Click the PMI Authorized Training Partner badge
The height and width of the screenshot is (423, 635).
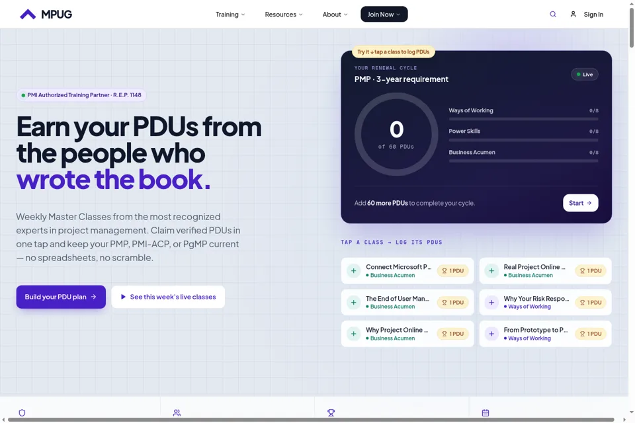[81, 95]
